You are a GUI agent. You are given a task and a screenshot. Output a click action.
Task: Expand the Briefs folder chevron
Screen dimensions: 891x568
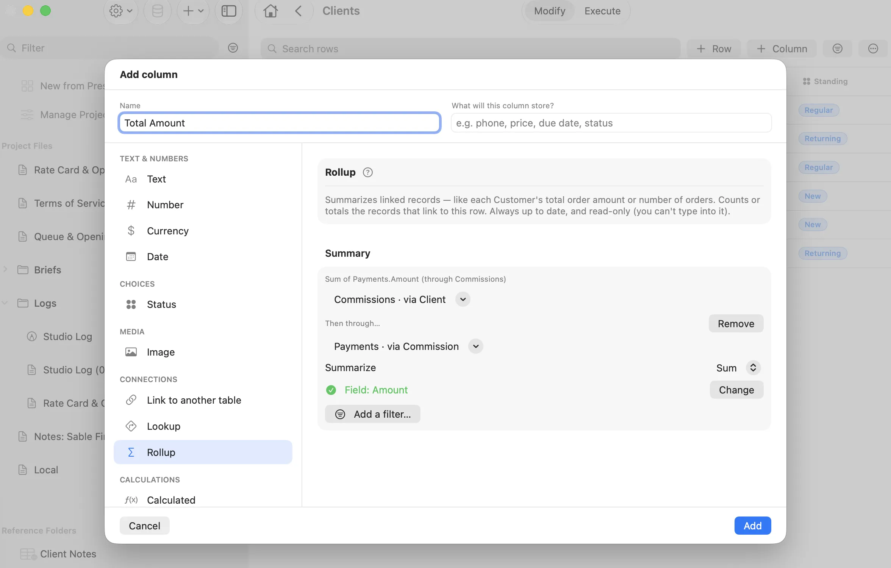(x=5, y=270)
